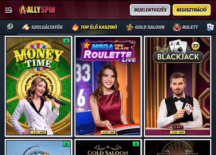Click the AllySpin logo
Image resolution: width=216 pixels, height=155 pixels.
tap(37, 10)
